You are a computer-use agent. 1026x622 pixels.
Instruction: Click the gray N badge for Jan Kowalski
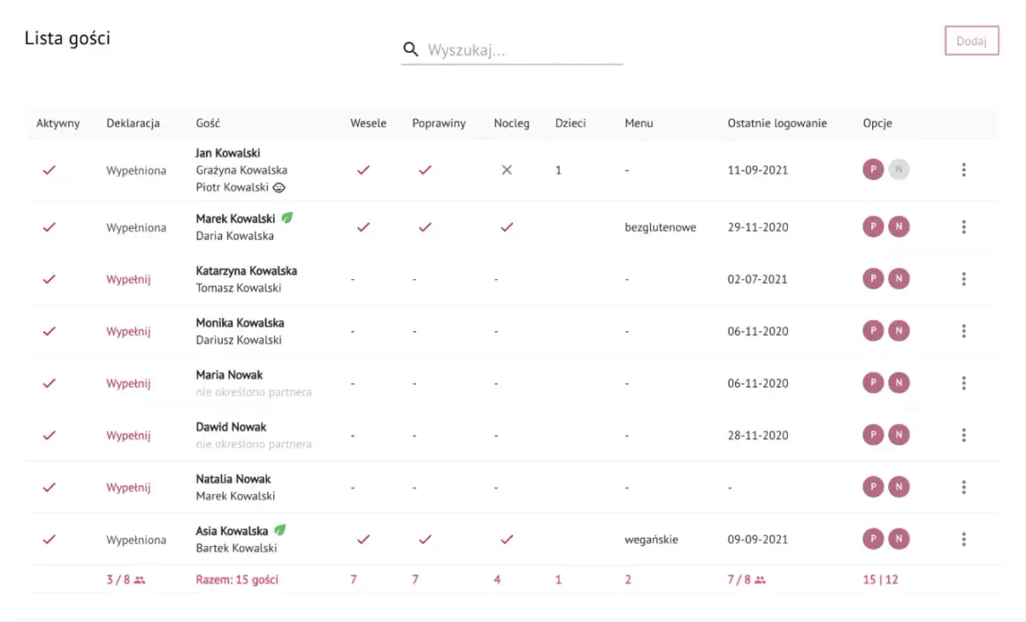(899, 170)
